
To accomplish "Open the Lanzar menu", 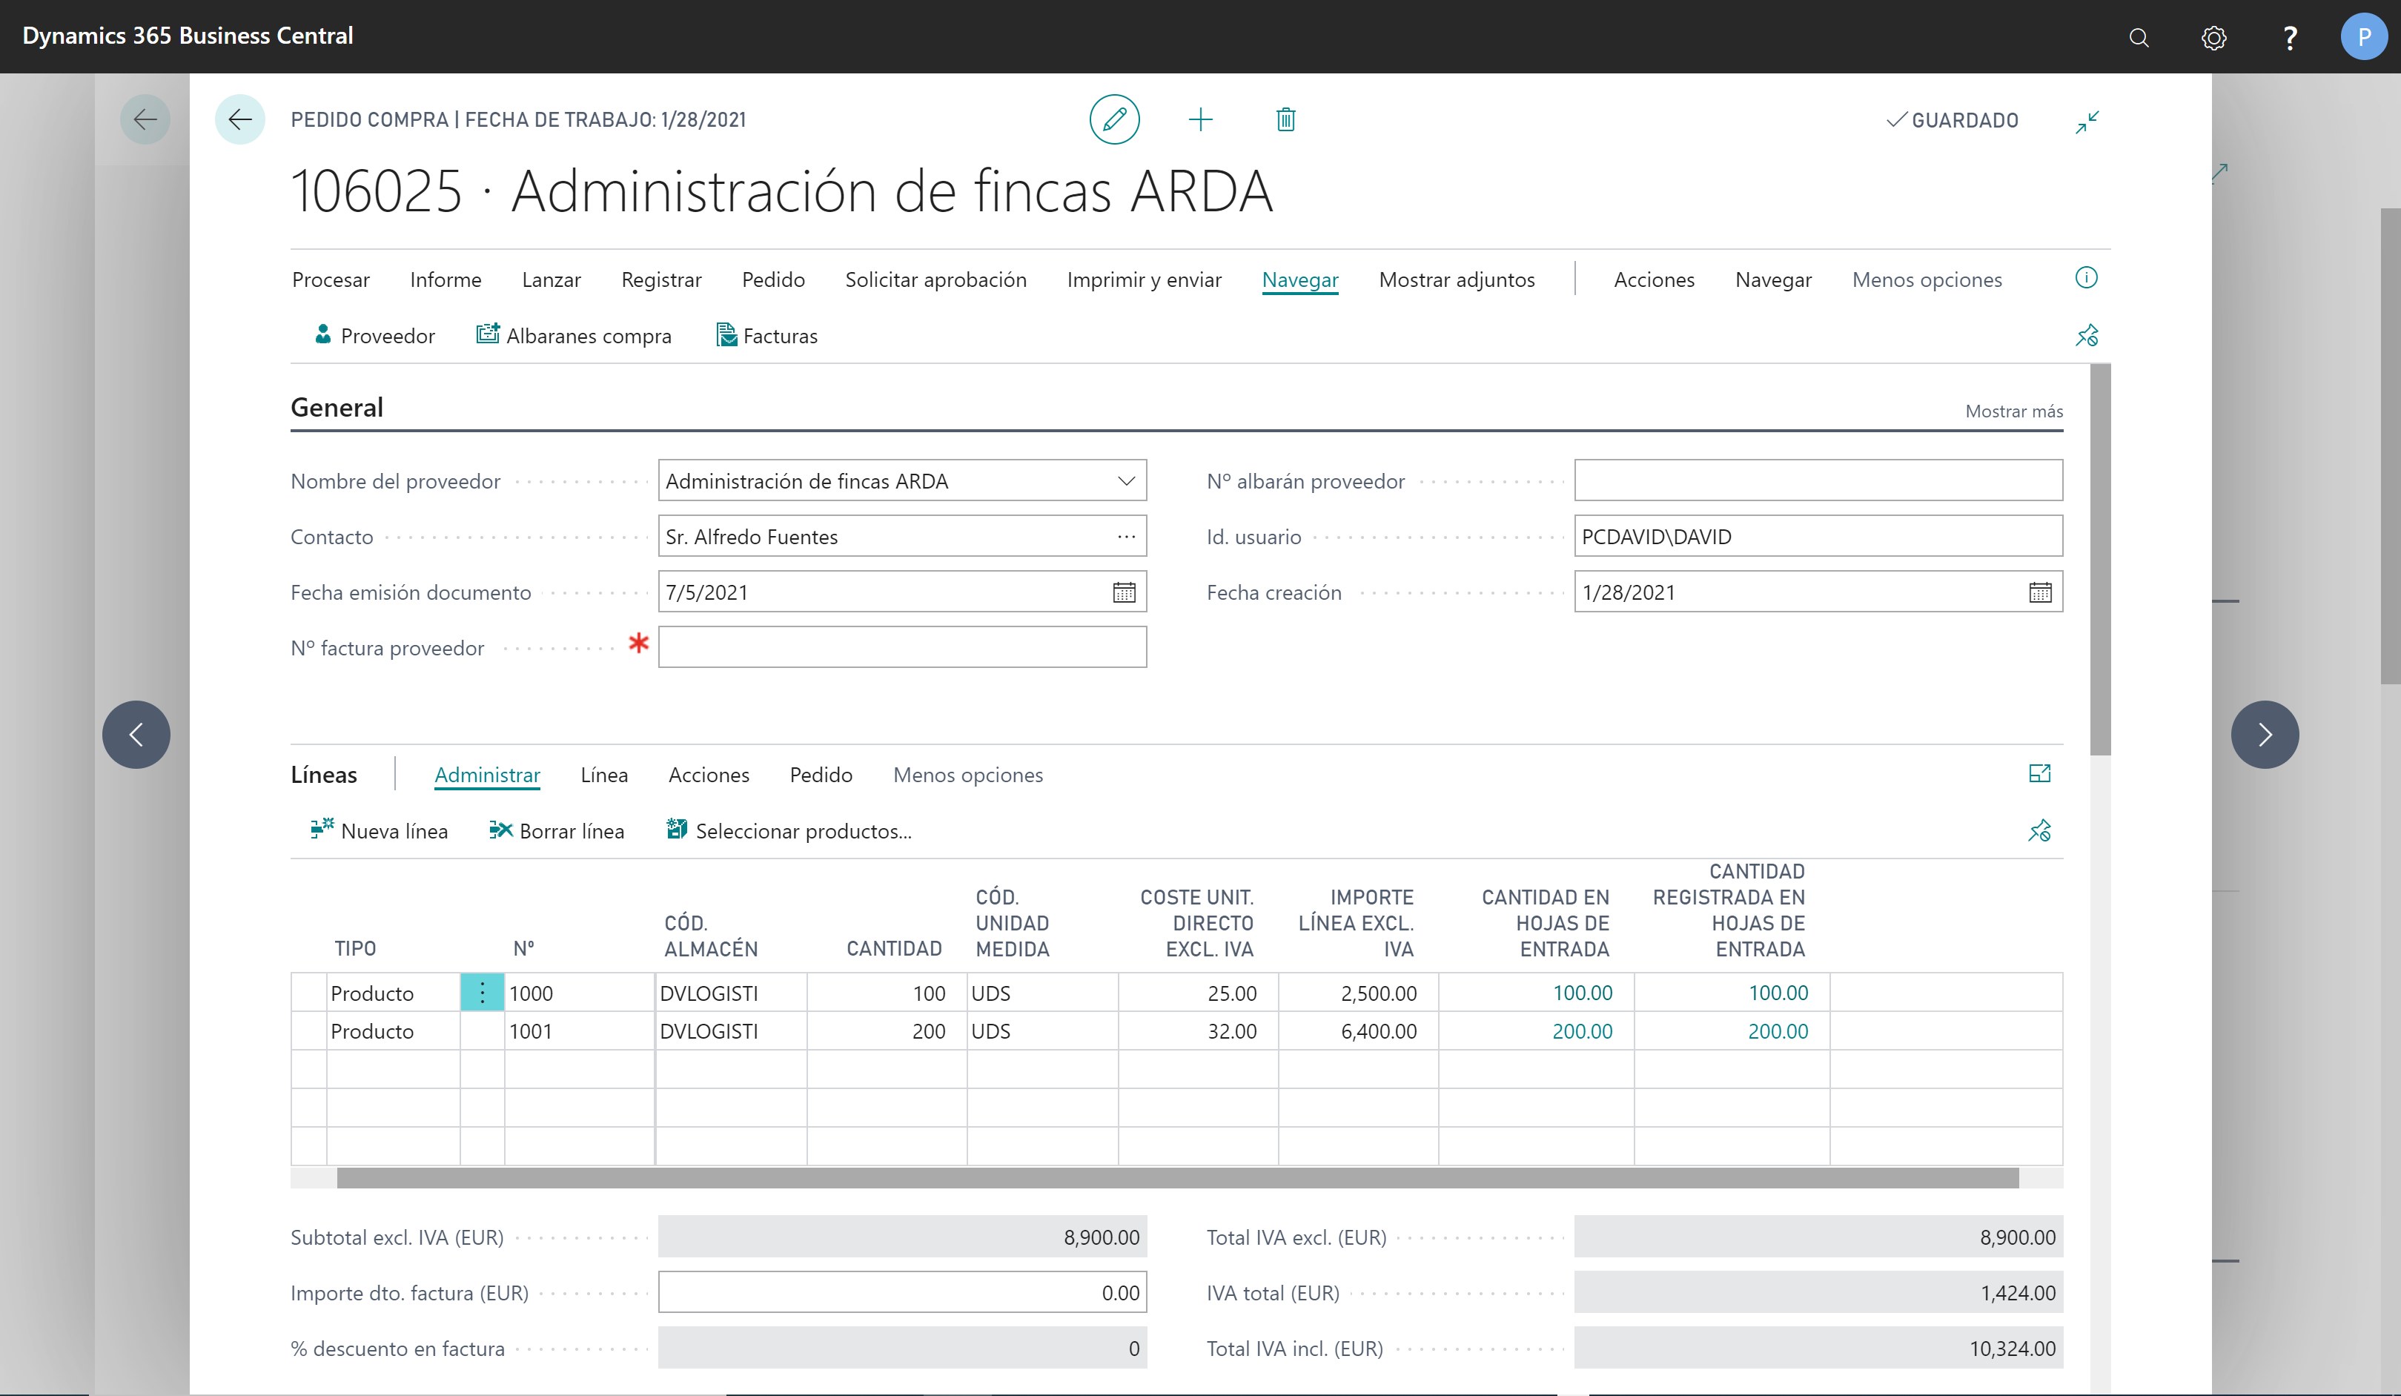I will point(551,279).
